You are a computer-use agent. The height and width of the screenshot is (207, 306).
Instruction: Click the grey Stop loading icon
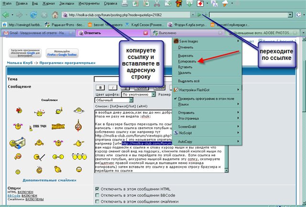[x=44, y=15]
